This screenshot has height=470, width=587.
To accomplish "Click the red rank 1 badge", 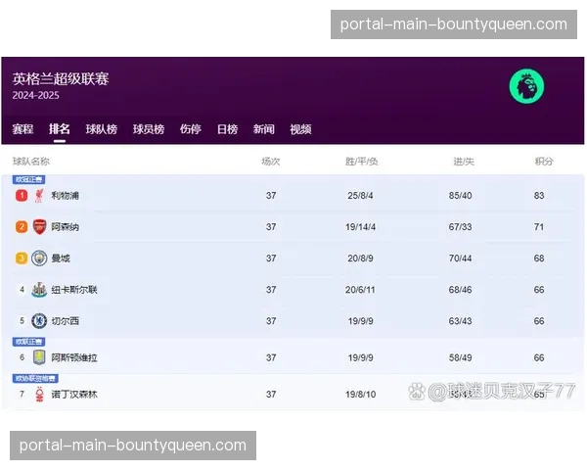I will click(x=22, y=195).
